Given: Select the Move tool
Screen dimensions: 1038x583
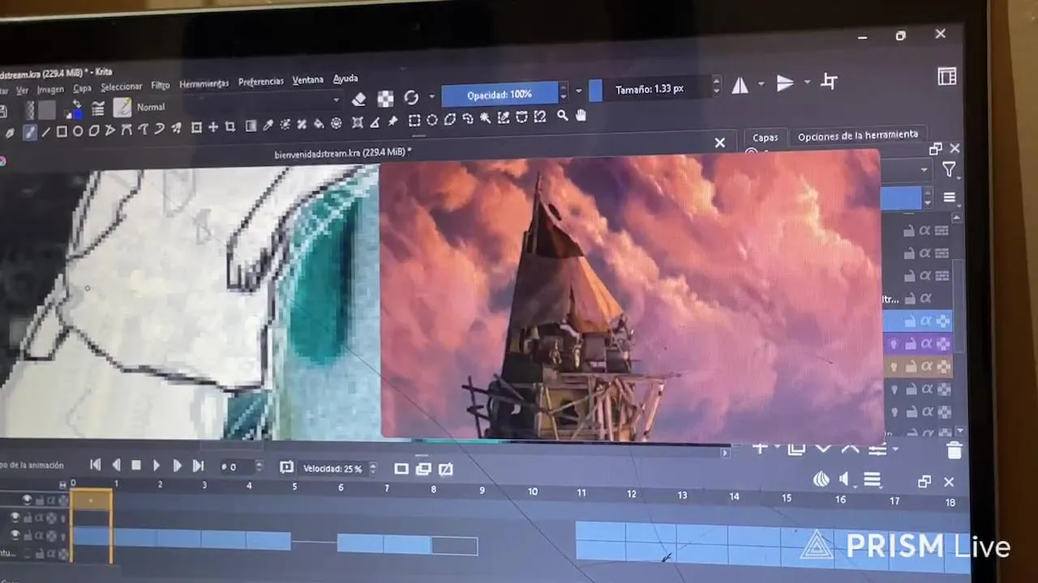Looking at the screenshot, I should pyautogui.click(x=213, y=127).
